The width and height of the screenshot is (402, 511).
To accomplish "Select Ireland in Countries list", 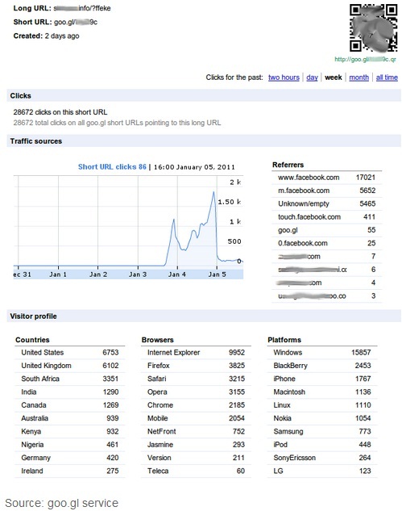I will [69, 471].
